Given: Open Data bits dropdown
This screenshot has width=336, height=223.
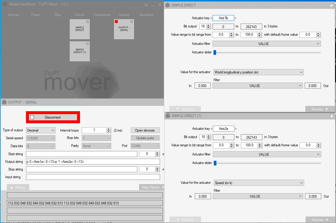Looking at the screenshot, I should 41,146.
